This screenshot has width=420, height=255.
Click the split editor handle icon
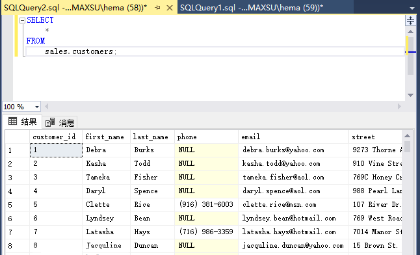coord(410,20)
